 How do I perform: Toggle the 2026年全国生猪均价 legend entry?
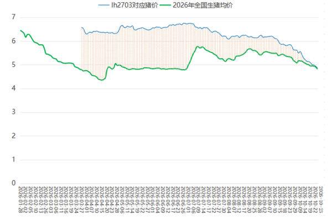coord(196,5)
